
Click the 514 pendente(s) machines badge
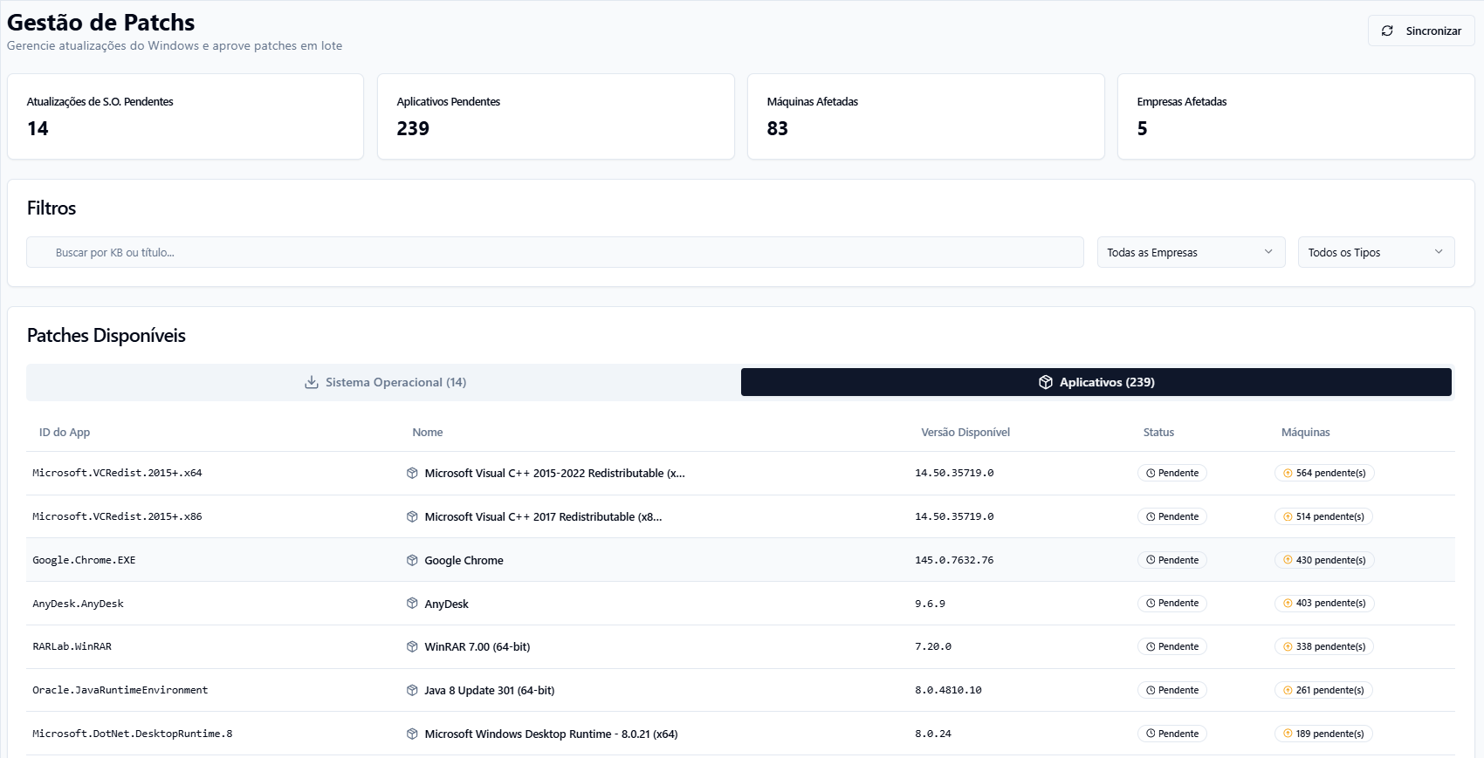[1323, 516]
